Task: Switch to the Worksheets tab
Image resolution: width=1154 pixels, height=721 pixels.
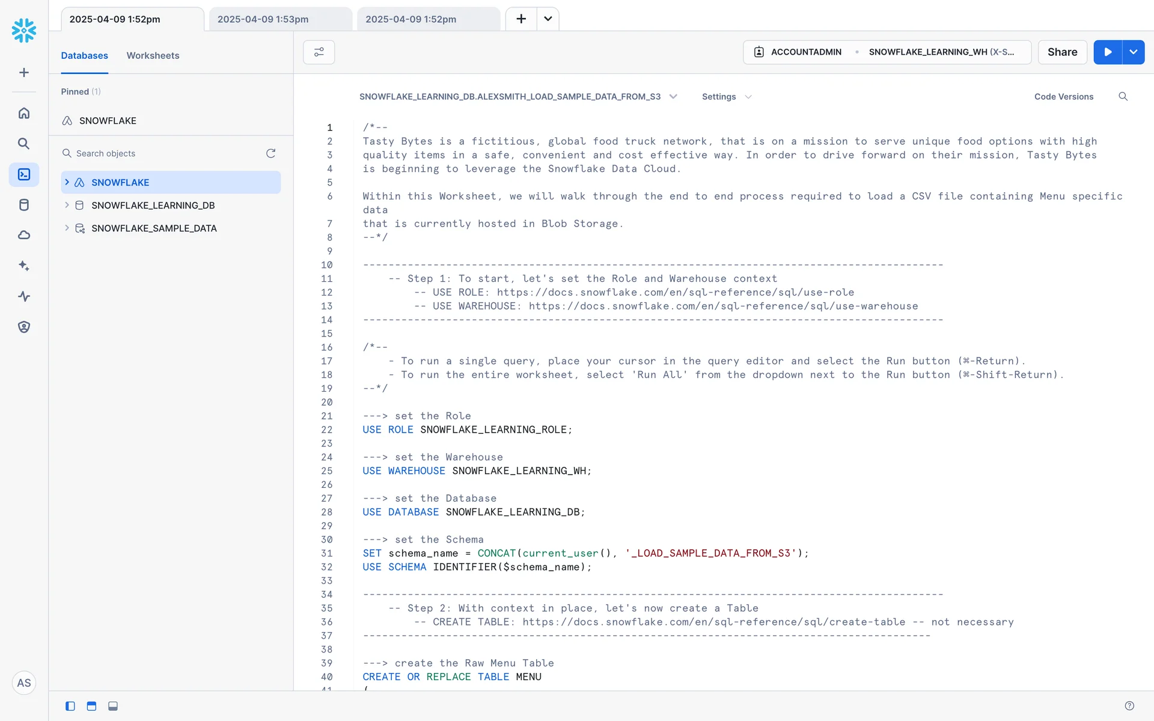Action: 153,55
